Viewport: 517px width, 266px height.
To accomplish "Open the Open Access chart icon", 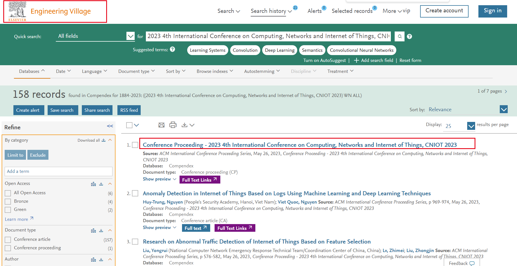I will click(x=93, y=184).
